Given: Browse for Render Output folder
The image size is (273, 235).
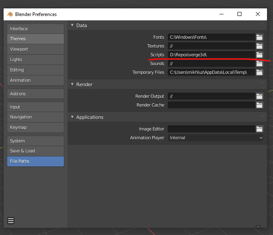Looking at the screenshot, I should (x=259, y=96).
